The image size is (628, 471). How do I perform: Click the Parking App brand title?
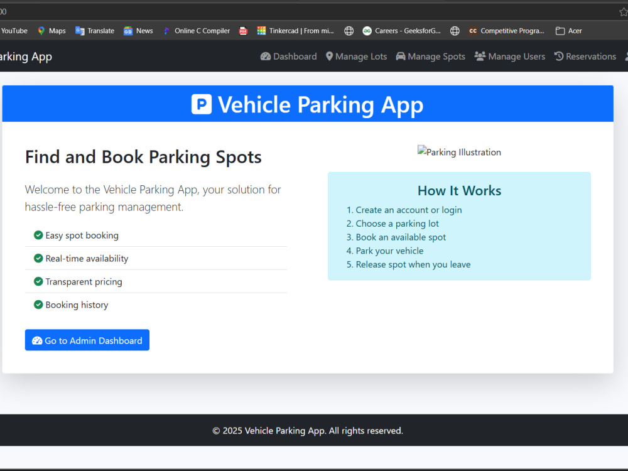pos(26,57)
